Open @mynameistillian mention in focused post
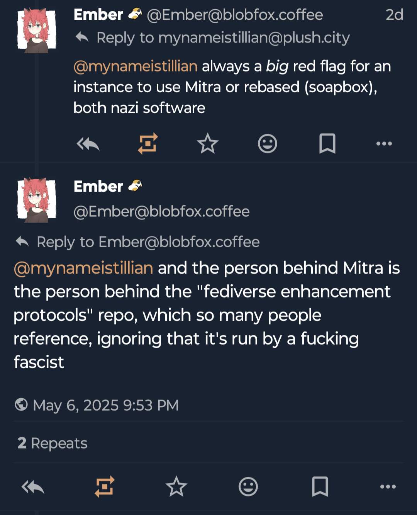Image resolution: width=417 pixels, height=515 pixels. click(83, 268)
